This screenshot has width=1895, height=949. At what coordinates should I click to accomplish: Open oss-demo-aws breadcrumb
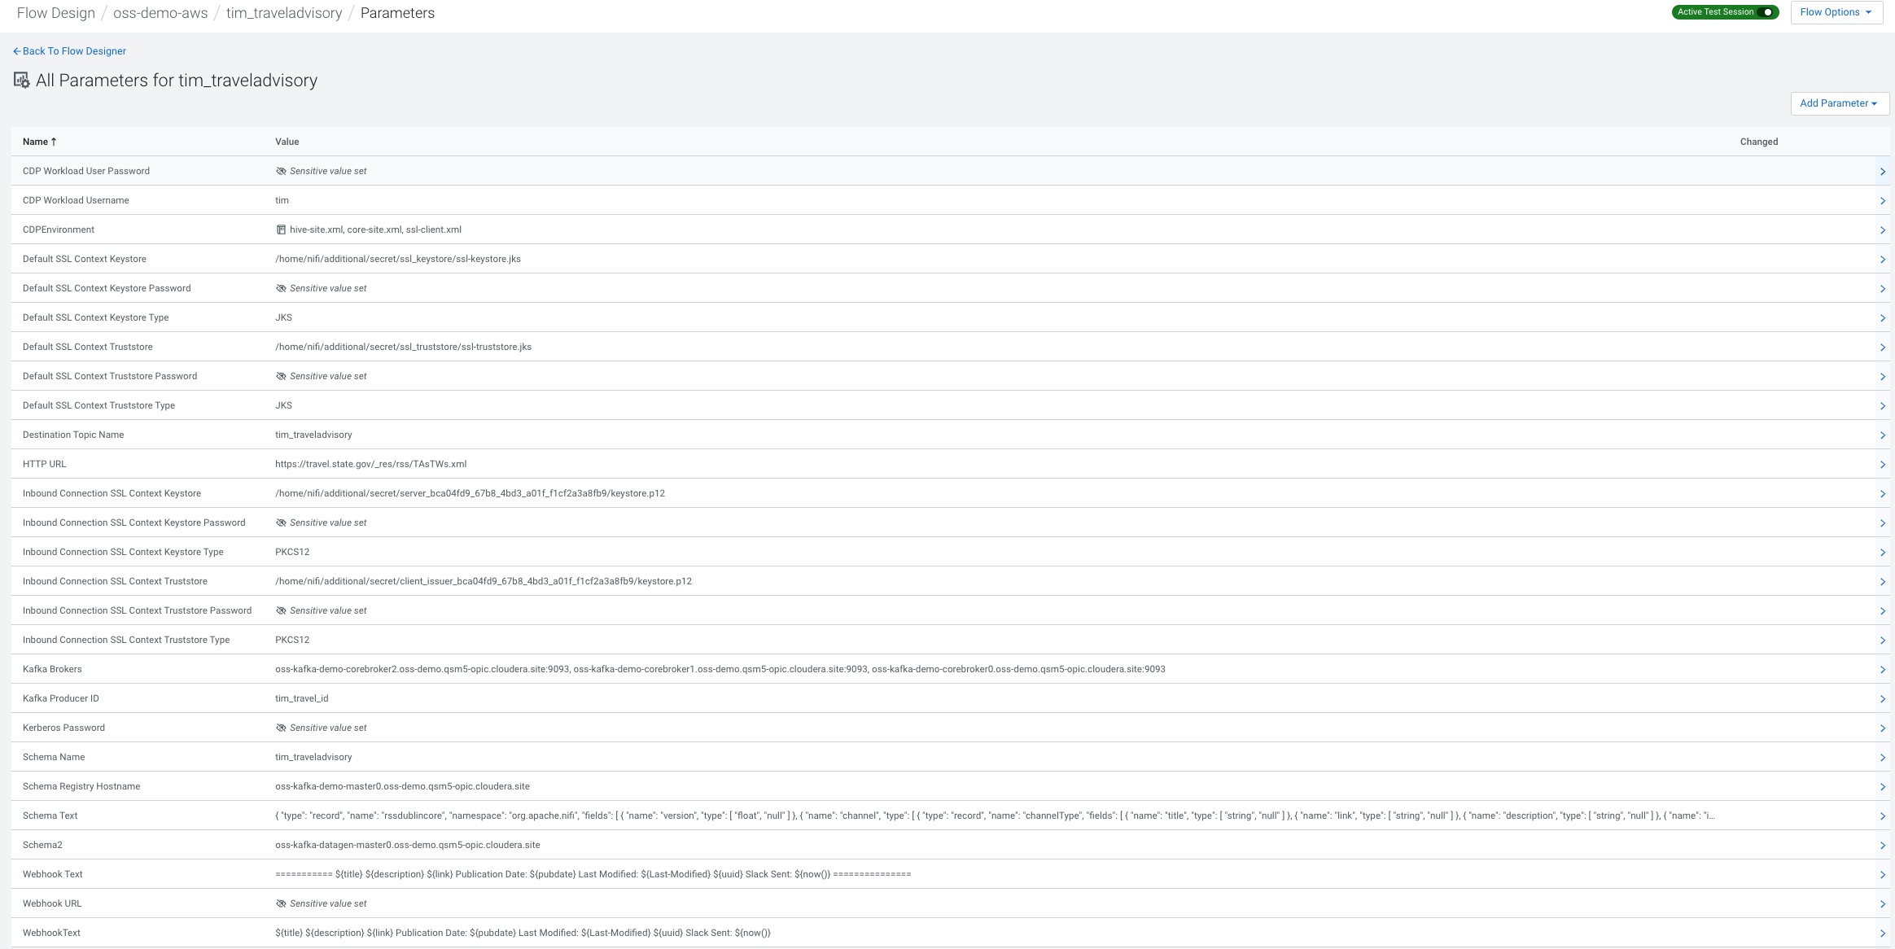click(x=160, y=13)
